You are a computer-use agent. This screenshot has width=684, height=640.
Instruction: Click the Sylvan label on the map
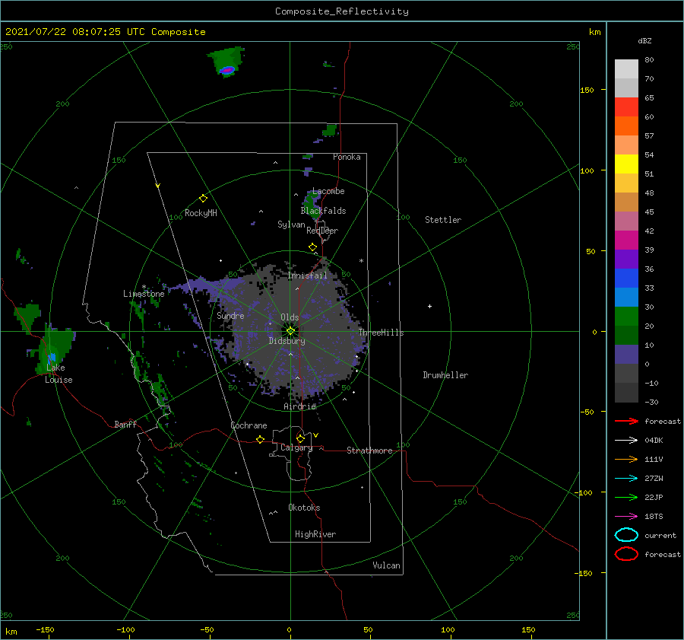[291, 224]
